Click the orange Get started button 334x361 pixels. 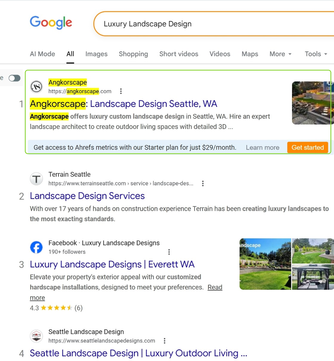coord(308,147)
